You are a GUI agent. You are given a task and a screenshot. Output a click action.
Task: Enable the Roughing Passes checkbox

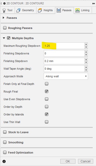pos(5,28)
